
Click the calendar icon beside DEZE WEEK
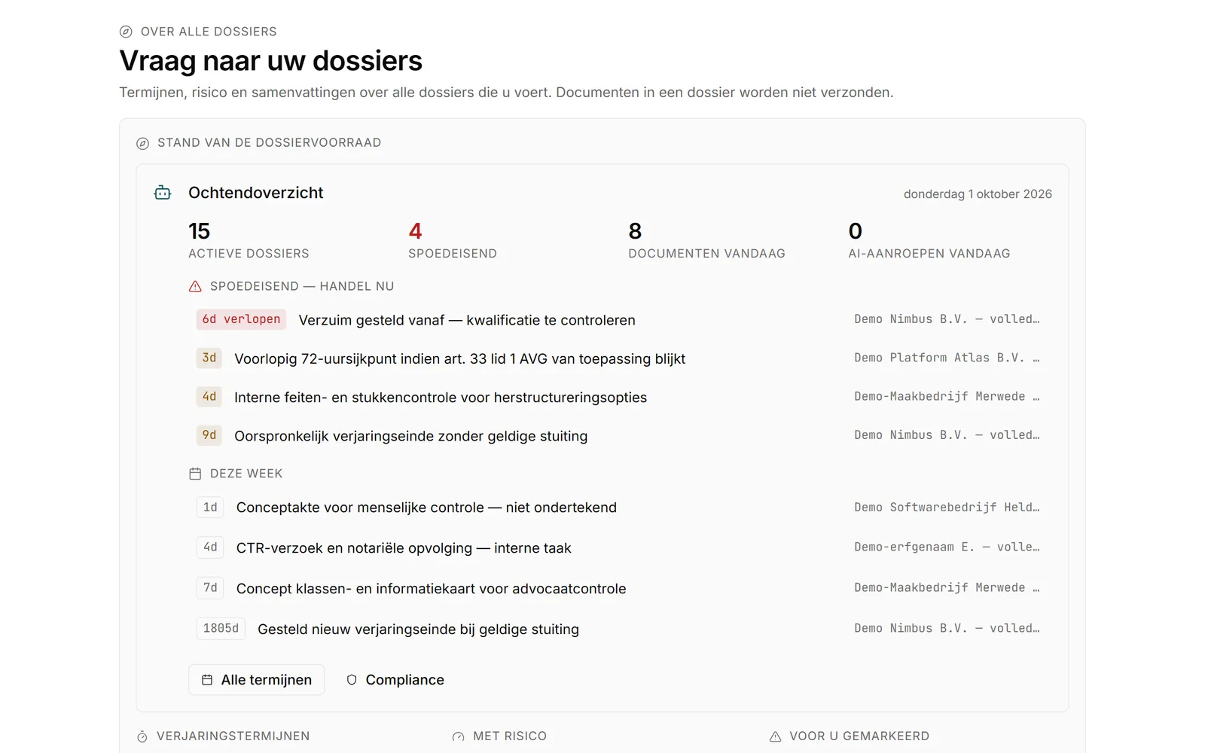pos(195,474)
